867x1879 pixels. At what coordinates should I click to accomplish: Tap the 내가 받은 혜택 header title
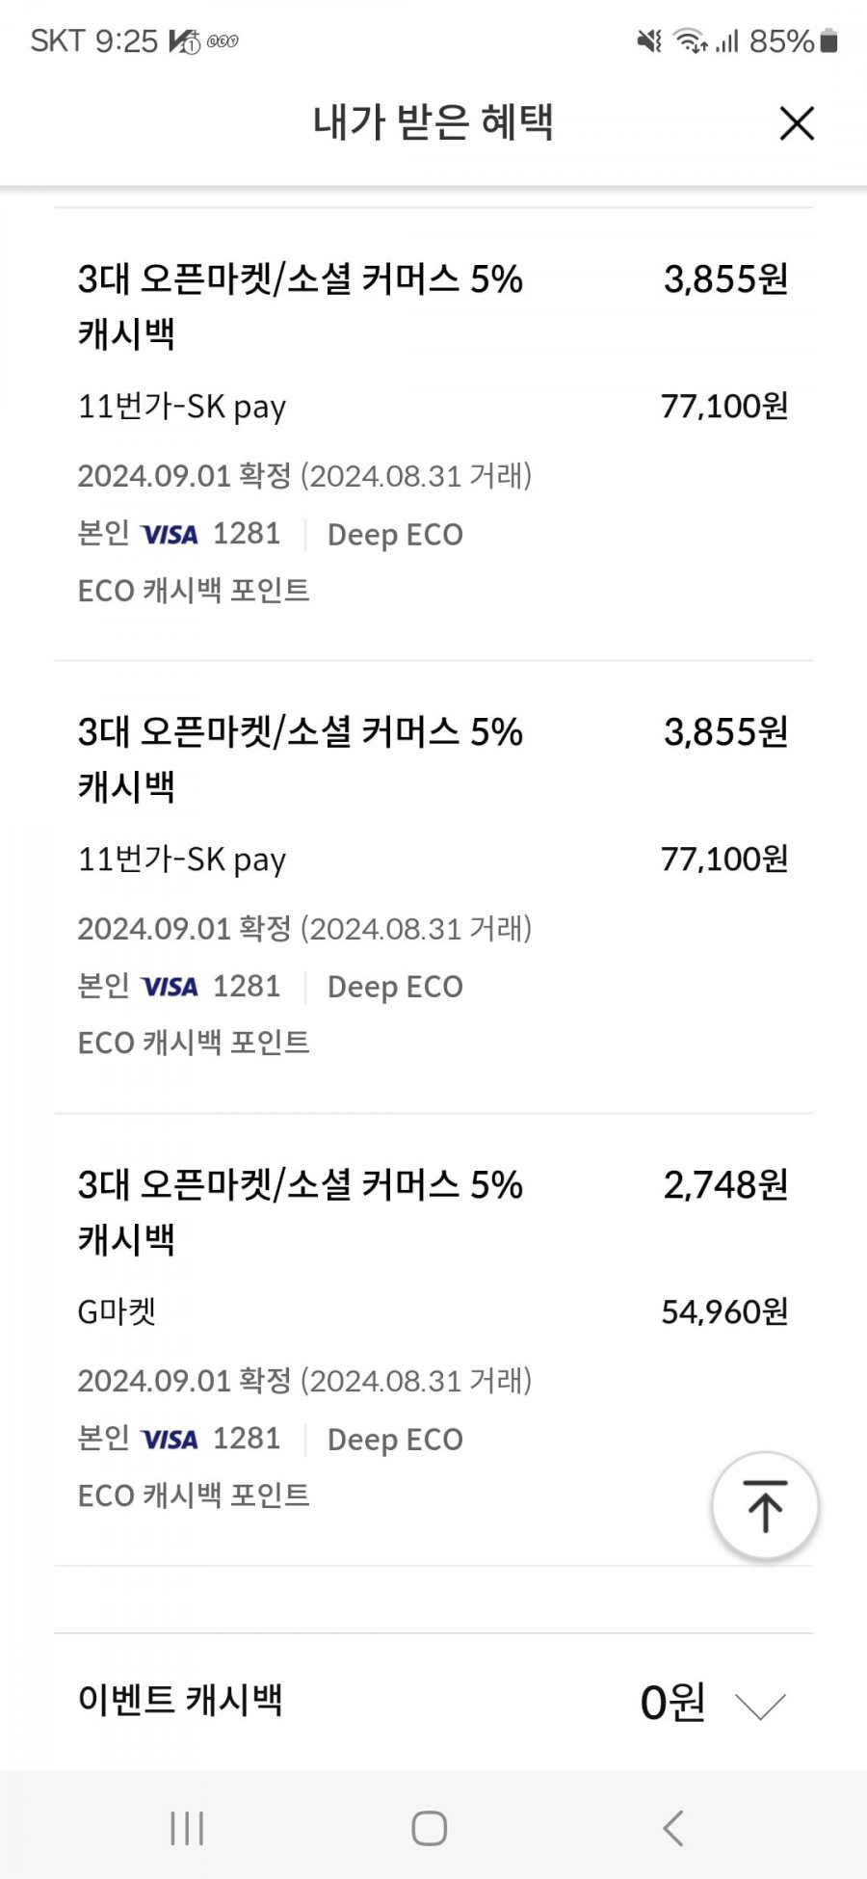[433, 122]
